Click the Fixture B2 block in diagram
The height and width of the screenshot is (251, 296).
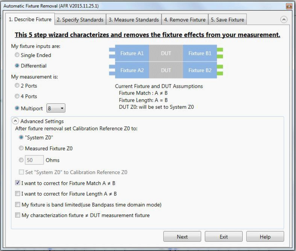200,70
